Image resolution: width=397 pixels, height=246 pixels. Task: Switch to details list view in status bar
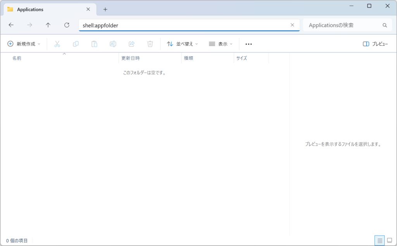[x=380, y=241]
